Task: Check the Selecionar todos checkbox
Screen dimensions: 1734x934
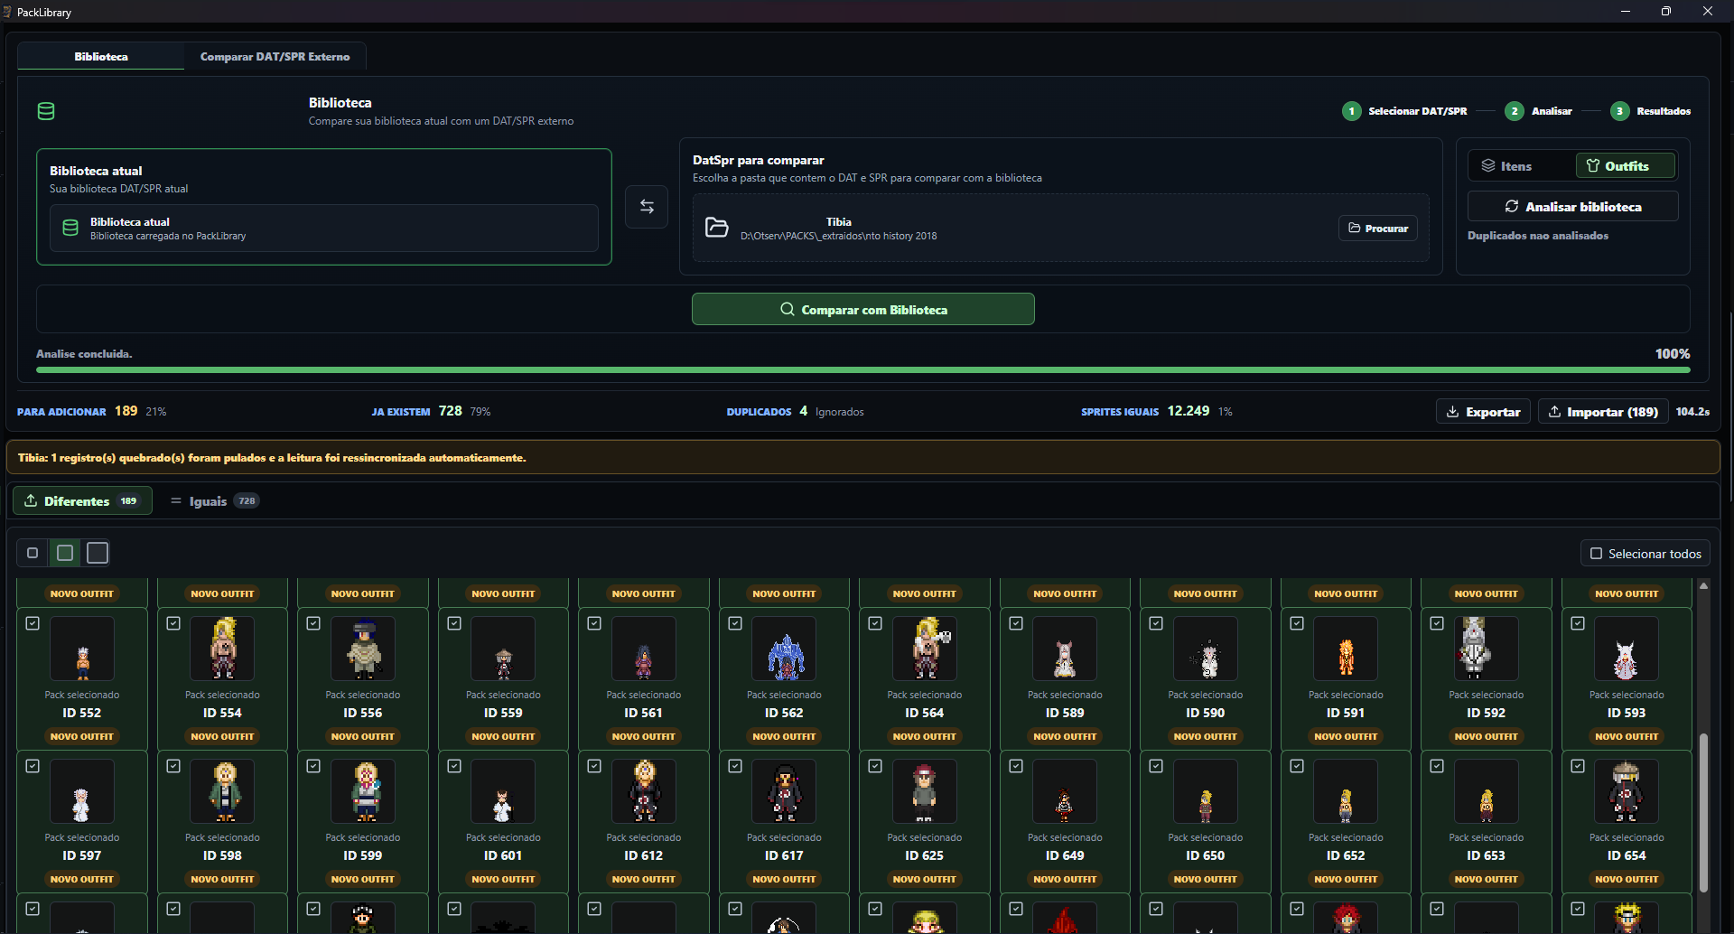Action: pos(1596,554)
